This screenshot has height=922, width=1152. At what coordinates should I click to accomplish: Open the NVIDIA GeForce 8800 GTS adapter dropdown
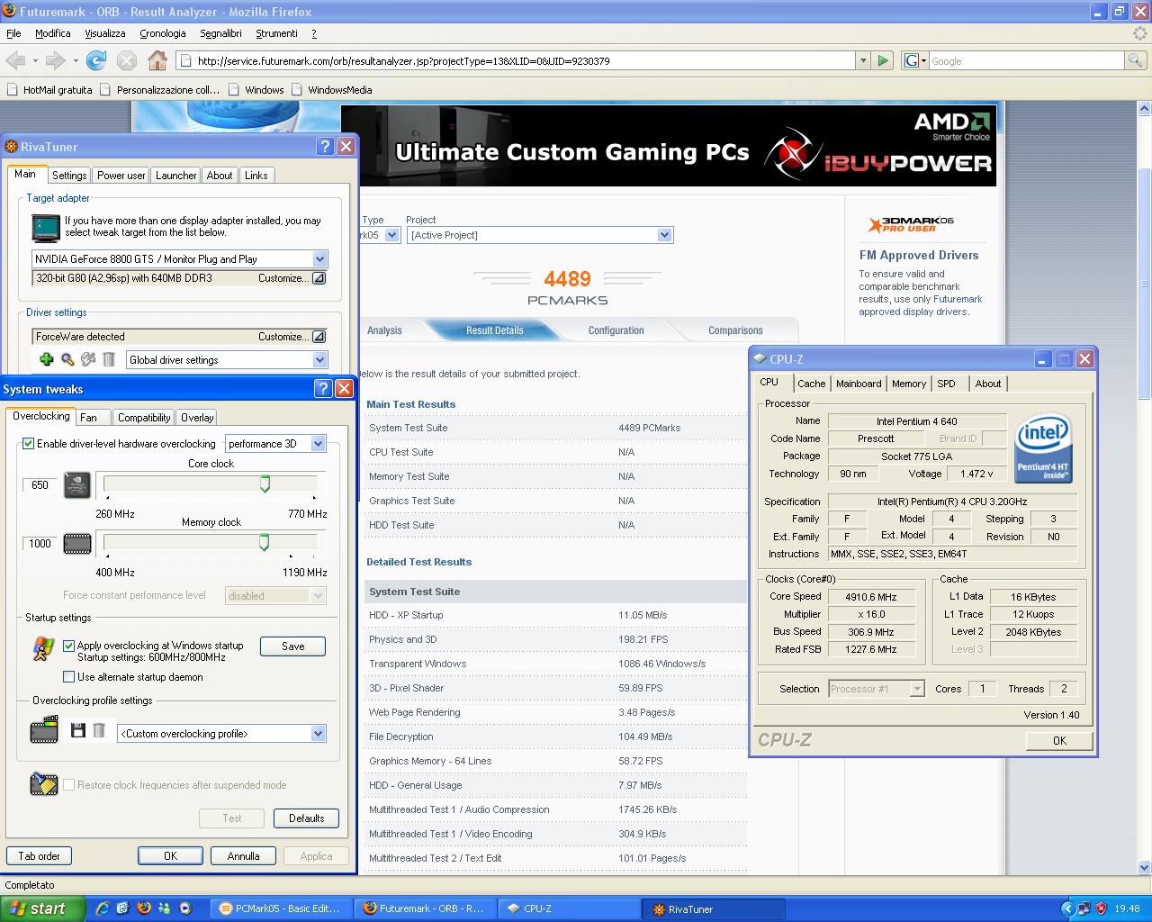click(319, 259)
